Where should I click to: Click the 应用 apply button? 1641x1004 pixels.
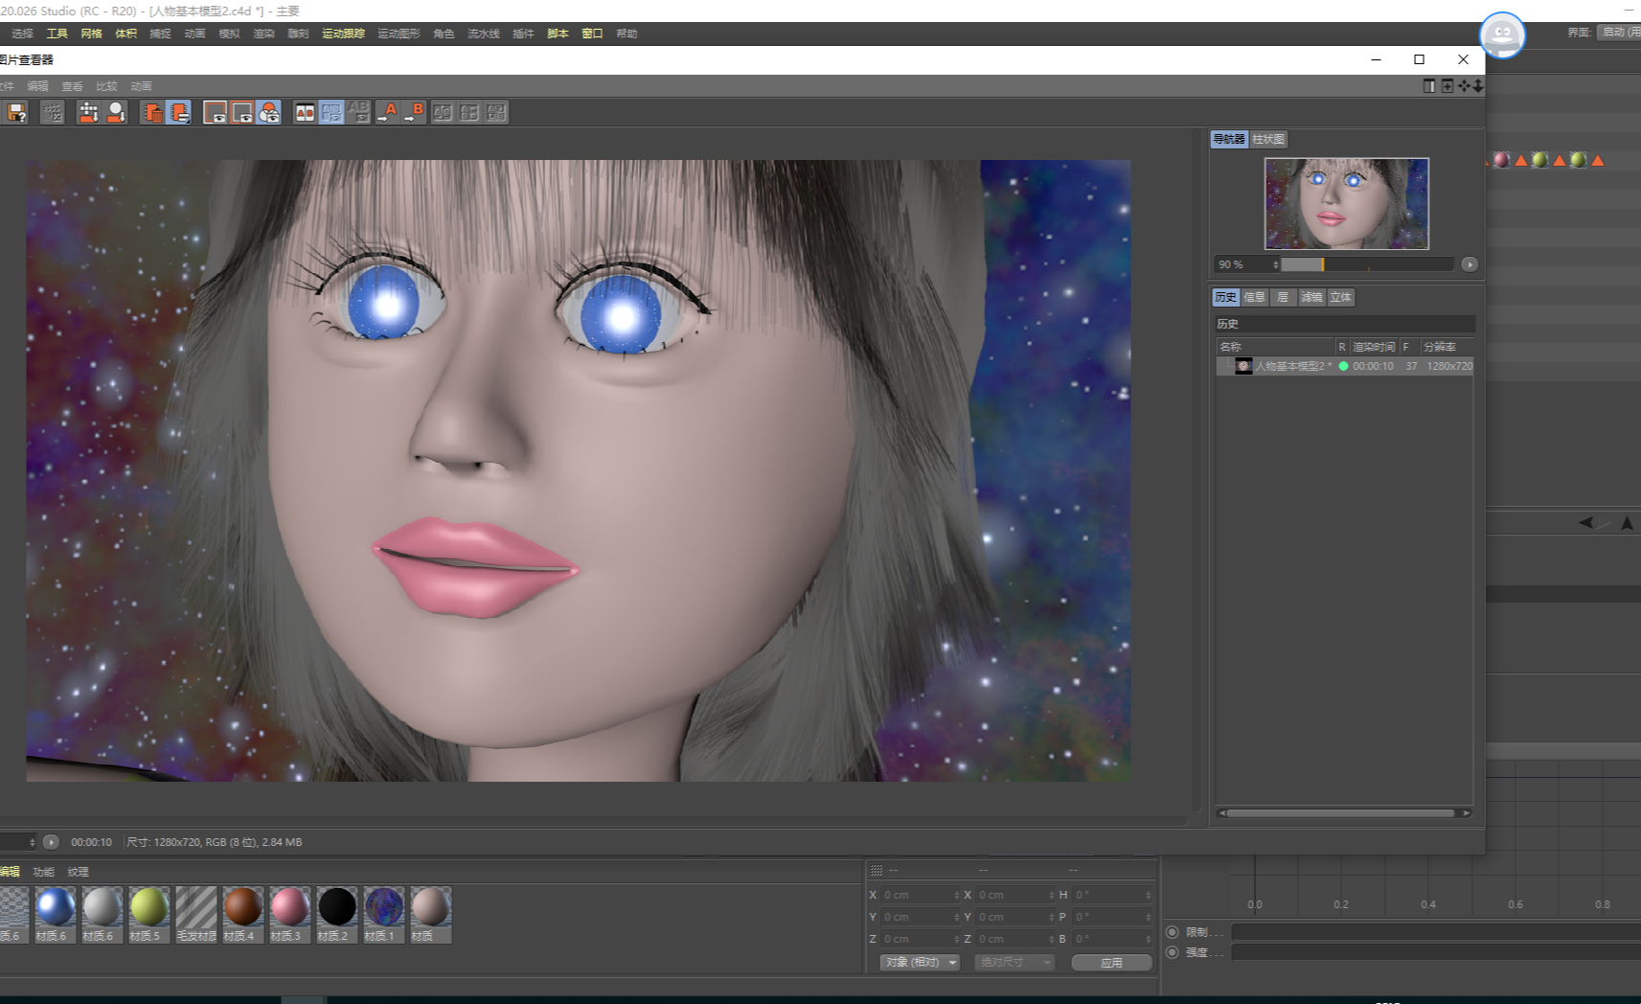[x=1111, y=963]
